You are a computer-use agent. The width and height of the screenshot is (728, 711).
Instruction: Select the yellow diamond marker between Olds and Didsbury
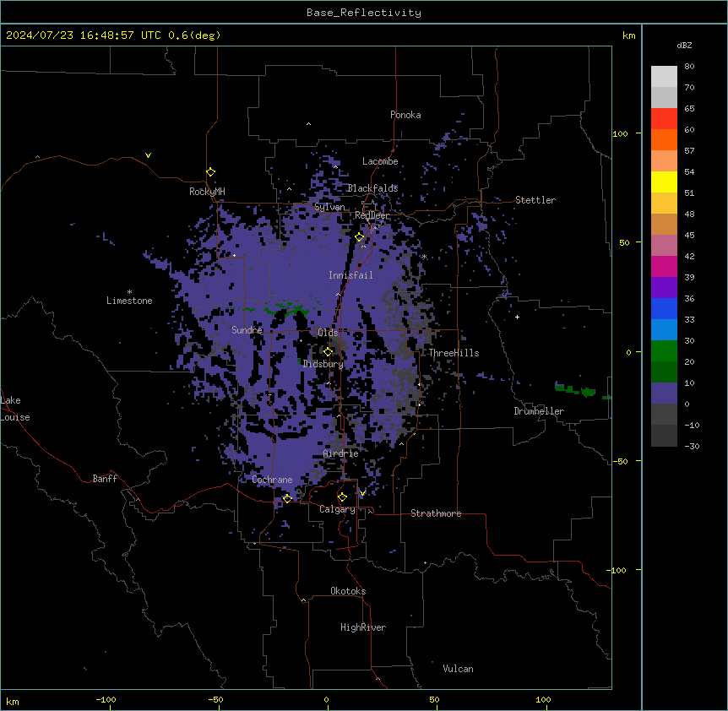point(328,352)
